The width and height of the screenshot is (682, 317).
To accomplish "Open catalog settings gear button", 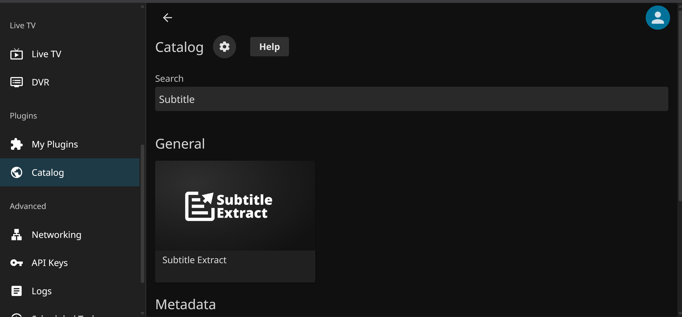I will [x=224, y=47].
